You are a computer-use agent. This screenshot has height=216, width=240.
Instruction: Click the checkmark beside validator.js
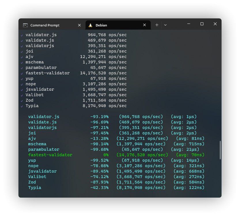[22, 35]
